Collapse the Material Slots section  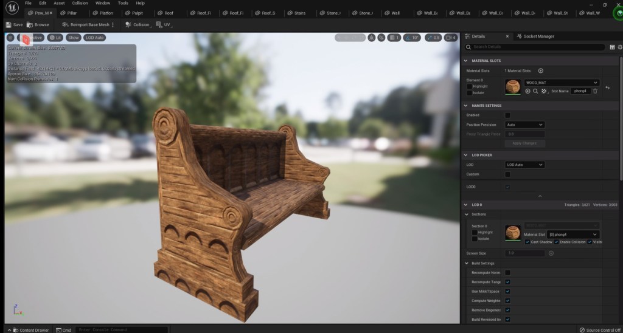[x=467, y=61]
